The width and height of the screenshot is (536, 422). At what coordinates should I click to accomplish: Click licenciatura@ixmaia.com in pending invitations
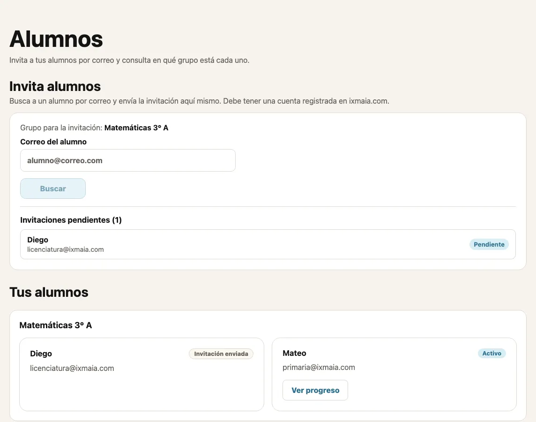(66, 249)
